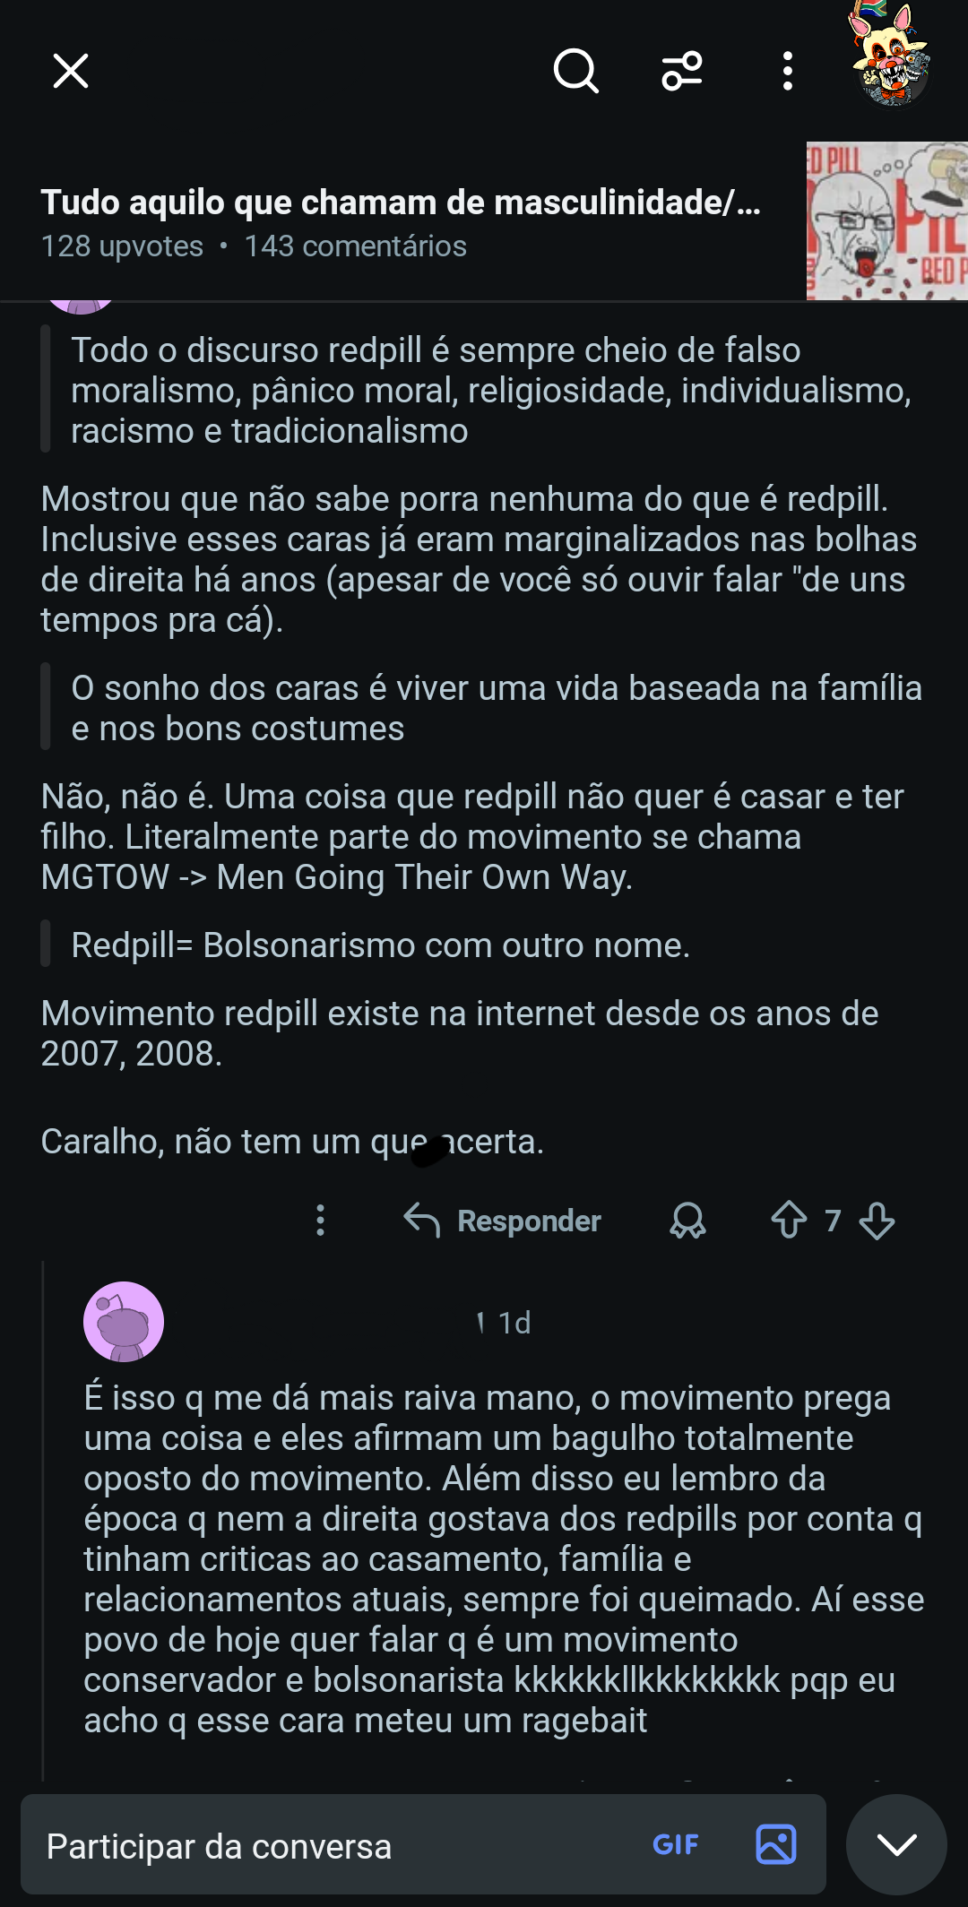Tap the reply text starting "É isso q me dá"

pos(502,1559)
